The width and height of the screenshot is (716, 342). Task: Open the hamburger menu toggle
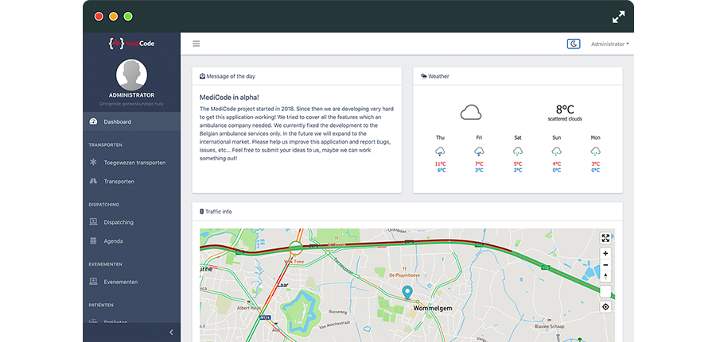point(197,44)
